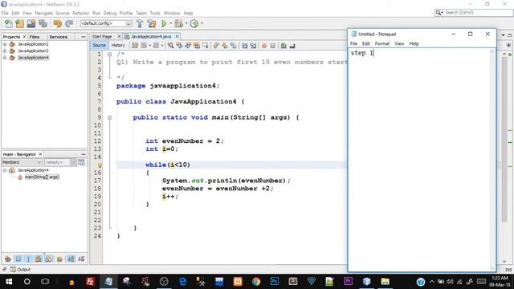Minimize the Projects panel
The height and width of the screenshot is (289, 514).
click(x=84, y=37)
